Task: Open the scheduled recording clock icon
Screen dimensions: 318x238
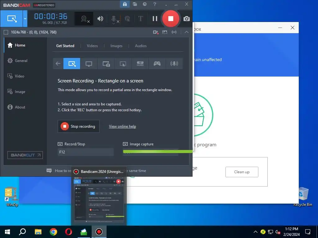Action: pyautogui.click(x=145, y=4)
